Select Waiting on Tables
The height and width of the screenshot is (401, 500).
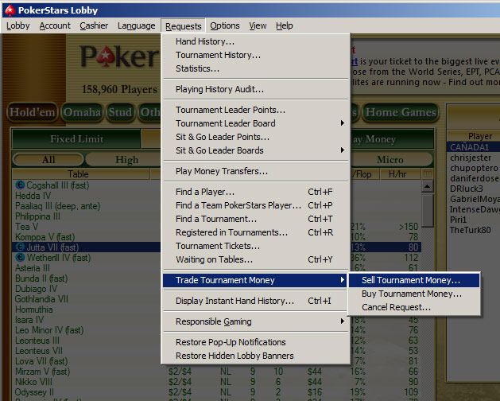[x=255, y=259]
